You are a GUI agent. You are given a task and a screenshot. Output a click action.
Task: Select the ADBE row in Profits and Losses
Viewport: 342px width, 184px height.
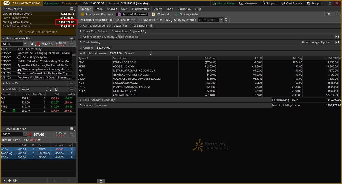pos(209,66)
